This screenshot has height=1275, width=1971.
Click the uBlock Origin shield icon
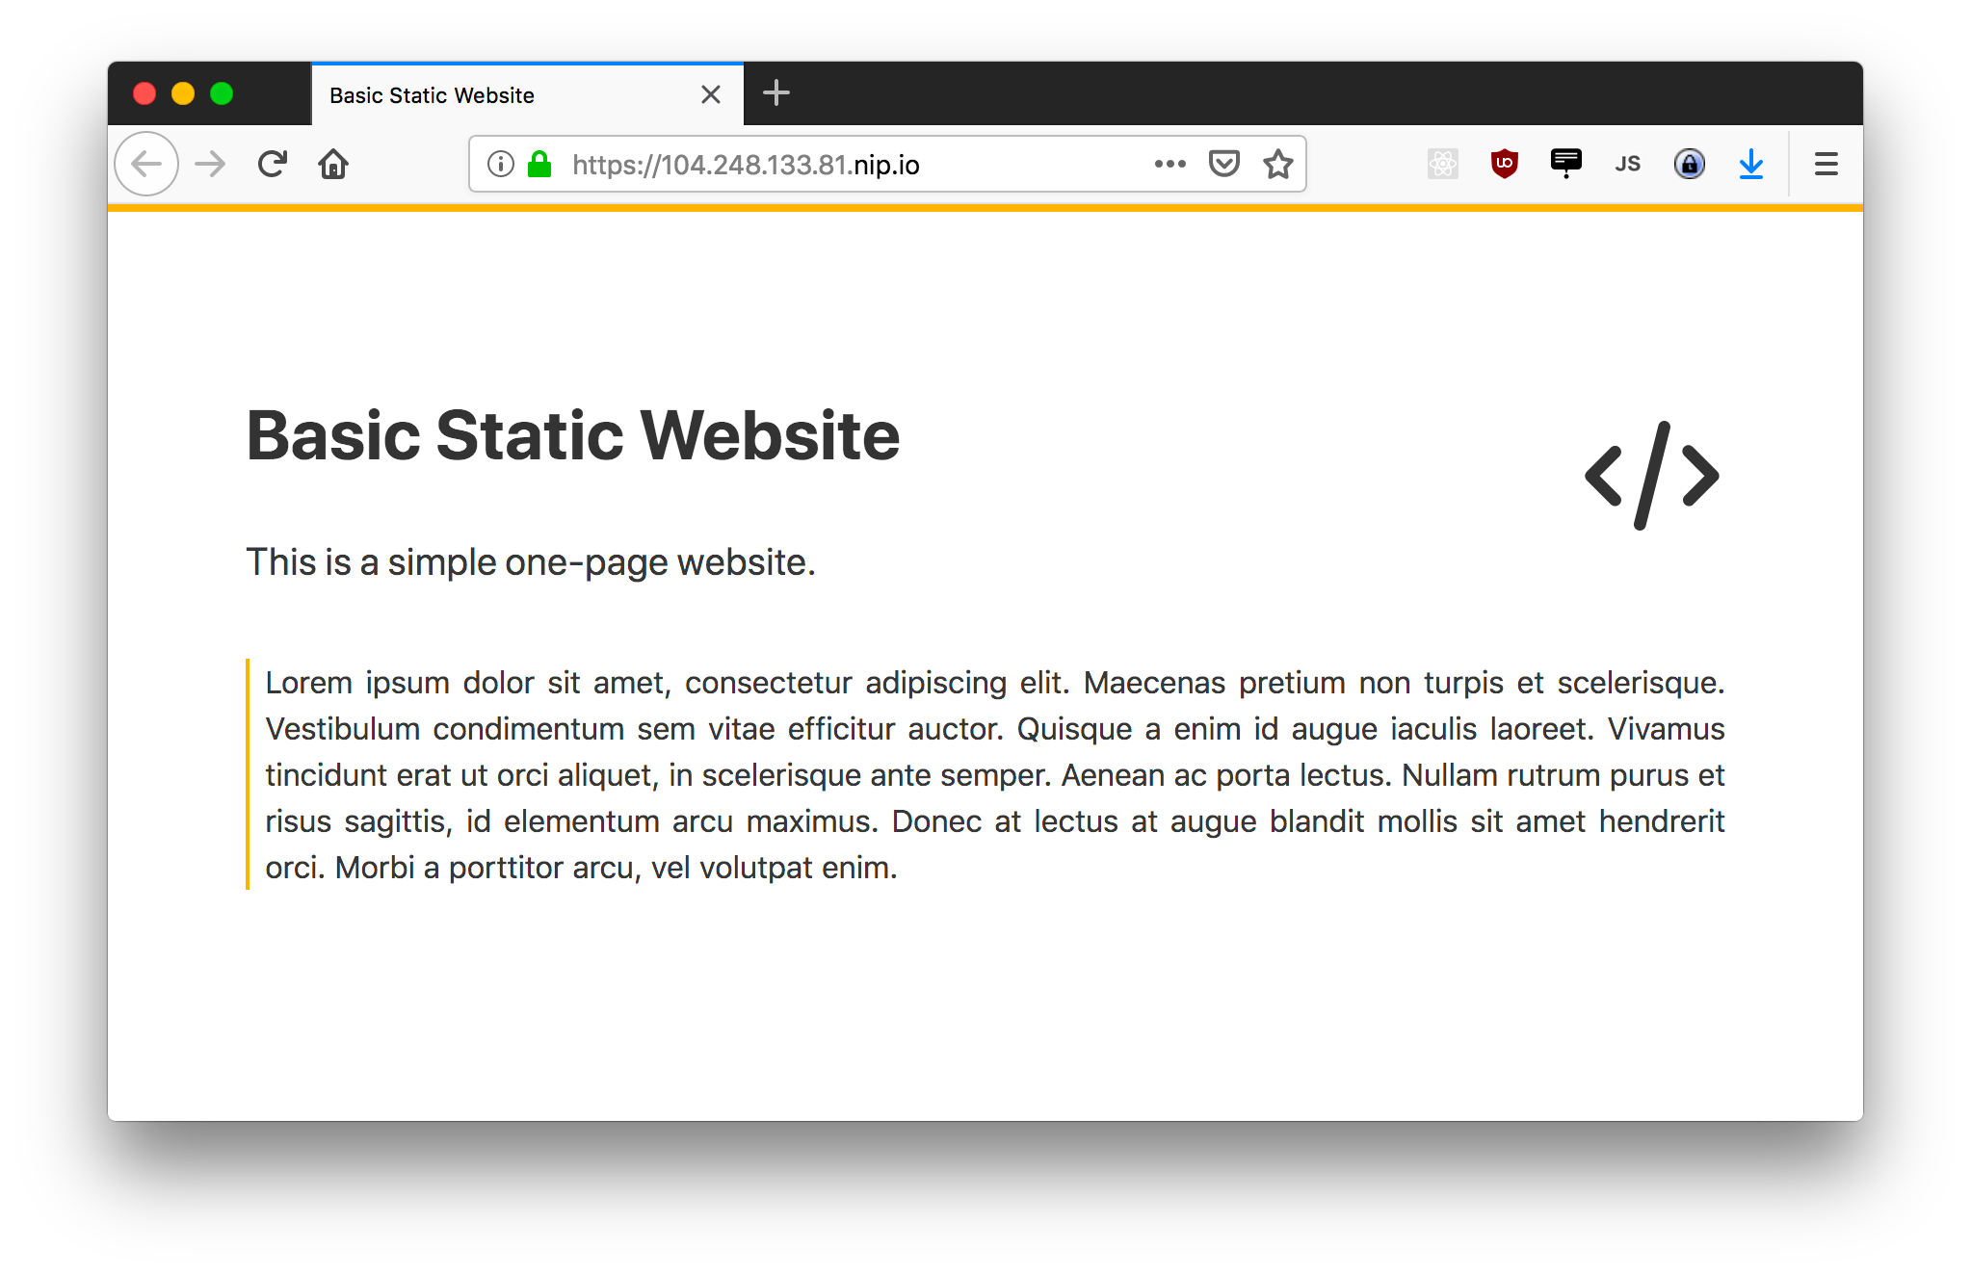pos(1507,161)
